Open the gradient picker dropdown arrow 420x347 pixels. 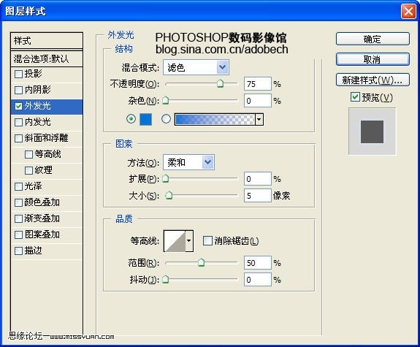click(x=259, y=119)
